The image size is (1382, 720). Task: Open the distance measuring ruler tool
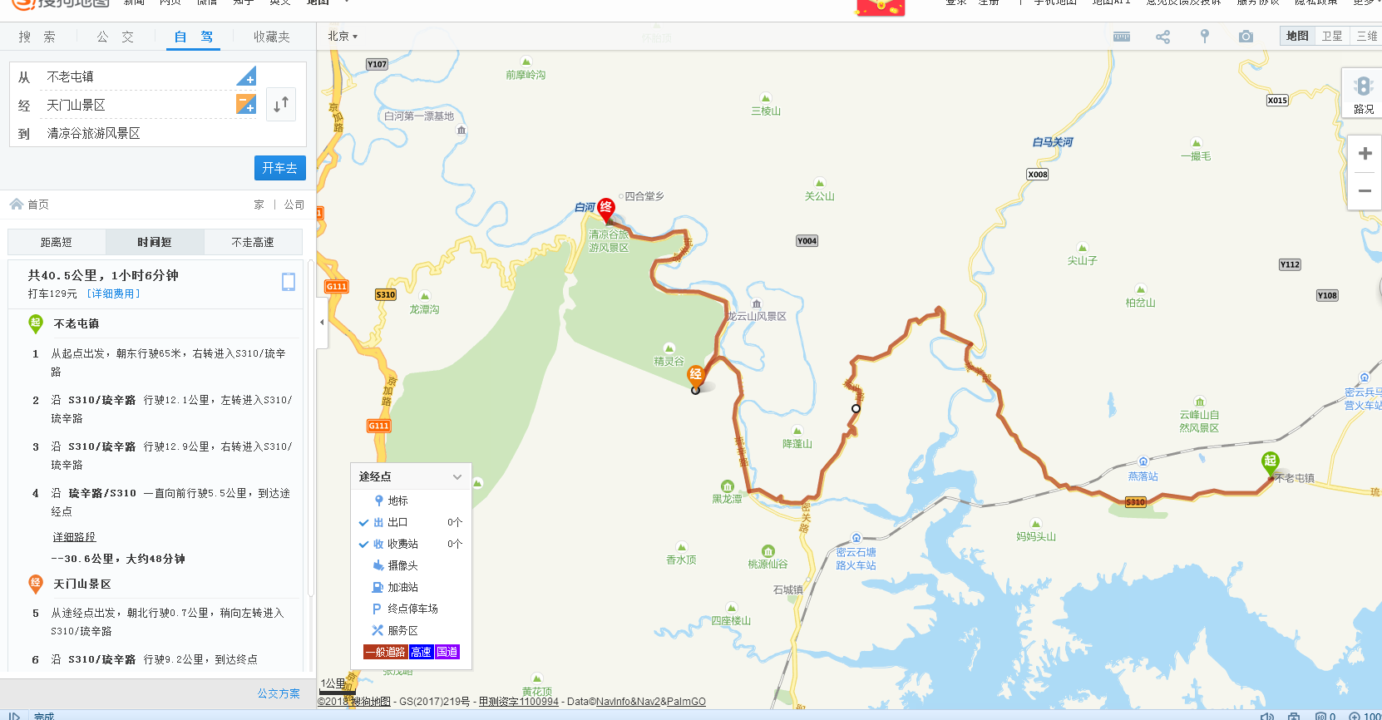click(1122, 37)
